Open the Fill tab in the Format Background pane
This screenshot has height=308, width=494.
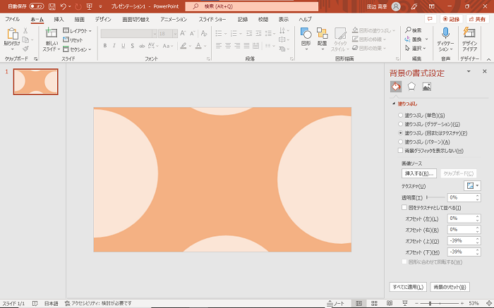coord(396,87)
